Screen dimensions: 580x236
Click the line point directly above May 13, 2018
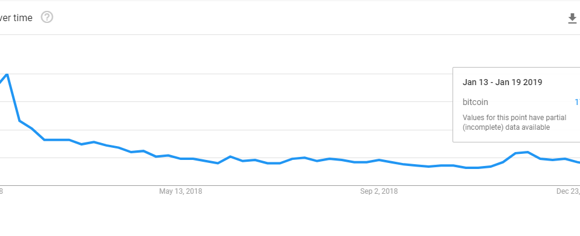181,159
